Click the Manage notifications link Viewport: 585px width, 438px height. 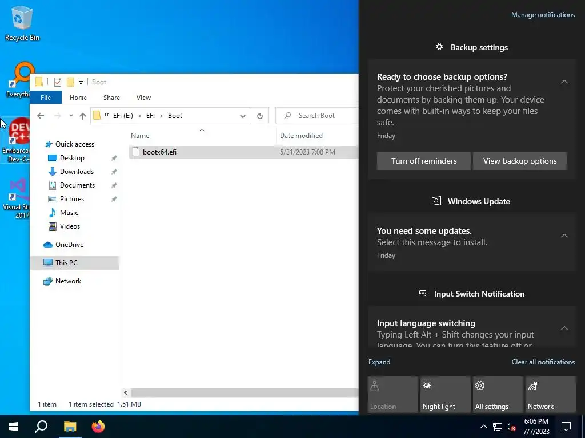(543, 15)
